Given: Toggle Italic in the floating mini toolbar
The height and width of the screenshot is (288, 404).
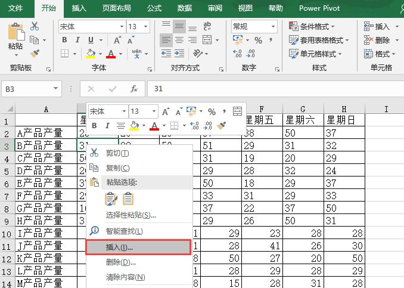Looking at the screenshot, I should pyautogui.click(x=108, y=126).
